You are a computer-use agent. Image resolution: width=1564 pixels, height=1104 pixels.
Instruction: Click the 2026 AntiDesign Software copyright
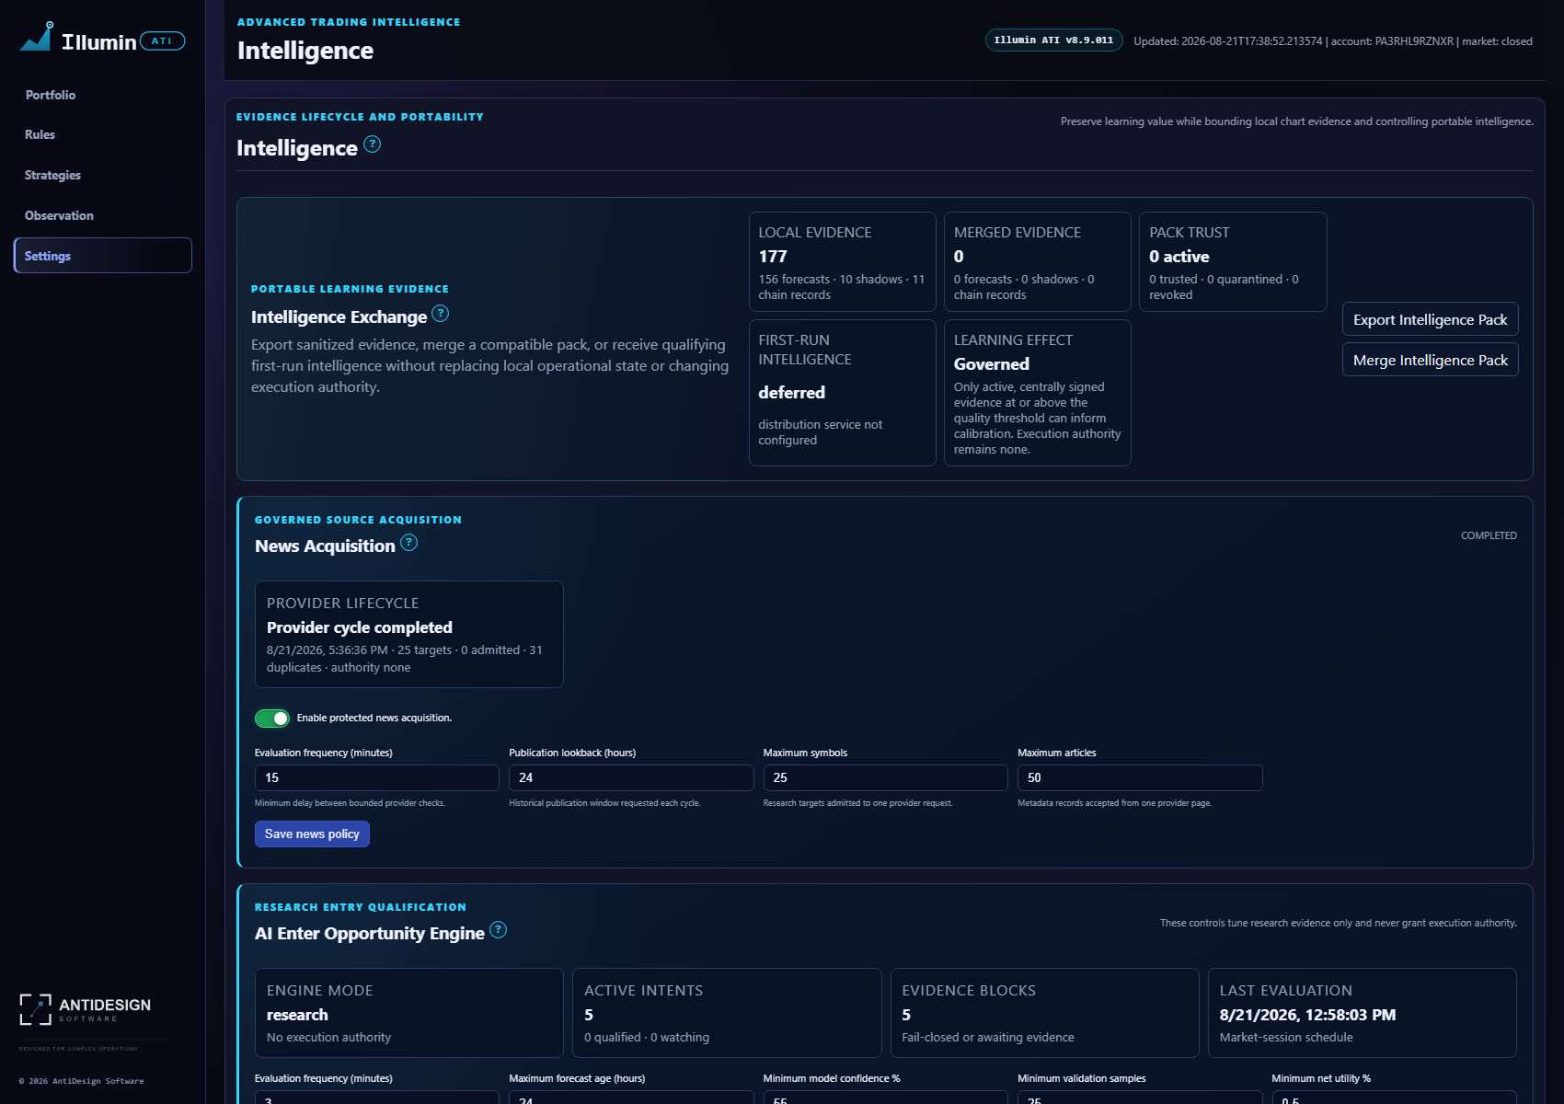[x=82, y=1081]
